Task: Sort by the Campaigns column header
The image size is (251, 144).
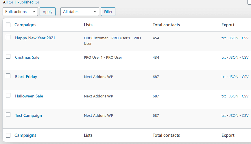Action: (x=25, y=25)
